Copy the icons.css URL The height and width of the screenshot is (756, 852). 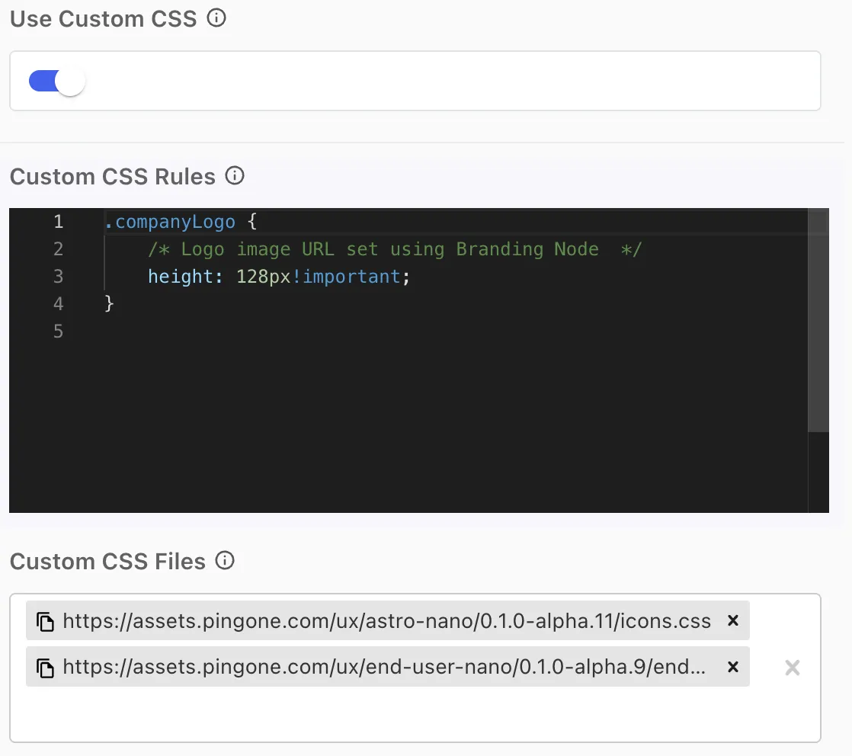tap(45, 621)
